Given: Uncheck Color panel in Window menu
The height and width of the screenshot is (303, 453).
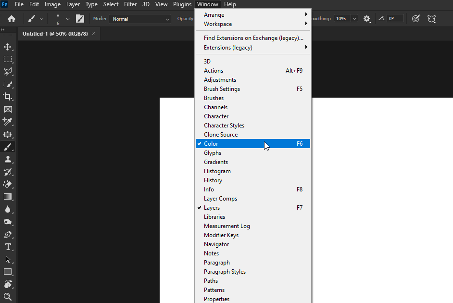Looking at the screenshot, I should coord(253,143).
